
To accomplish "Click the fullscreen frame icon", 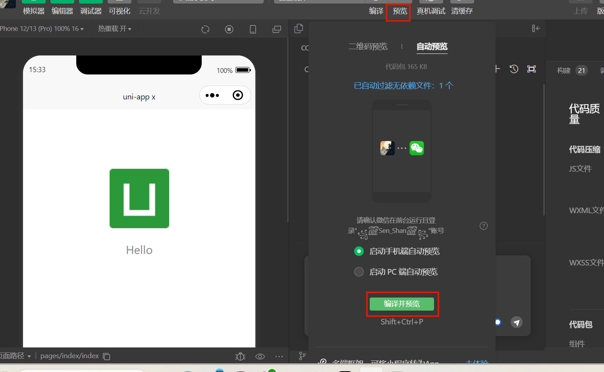I will coord(531,69).
